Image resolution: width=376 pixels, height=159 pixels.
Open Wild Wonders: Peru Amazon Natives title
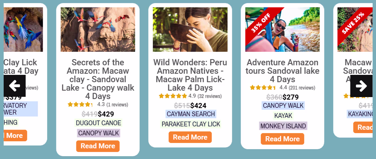190,75
